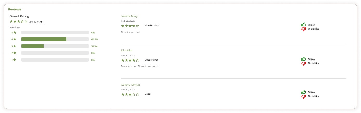
Task: Open Divi Nivi reviewer name
Action: pos(127,50)
